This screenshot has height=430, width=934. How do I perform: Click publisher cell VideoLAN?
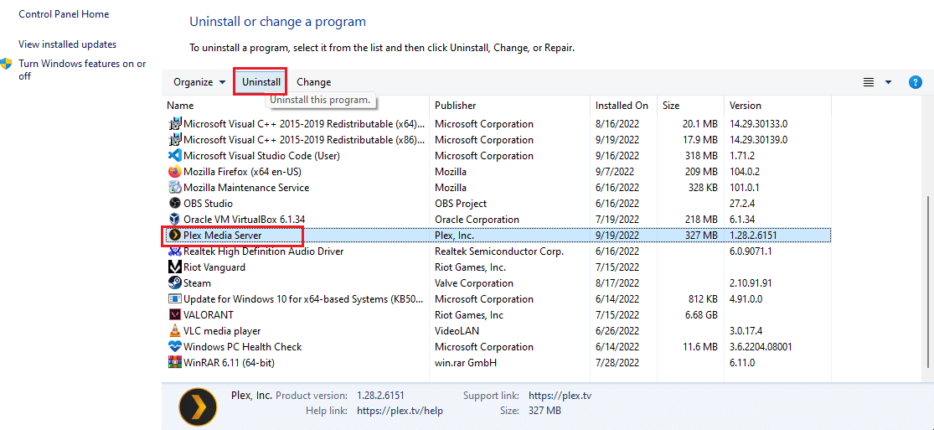[x=457, y=330]
